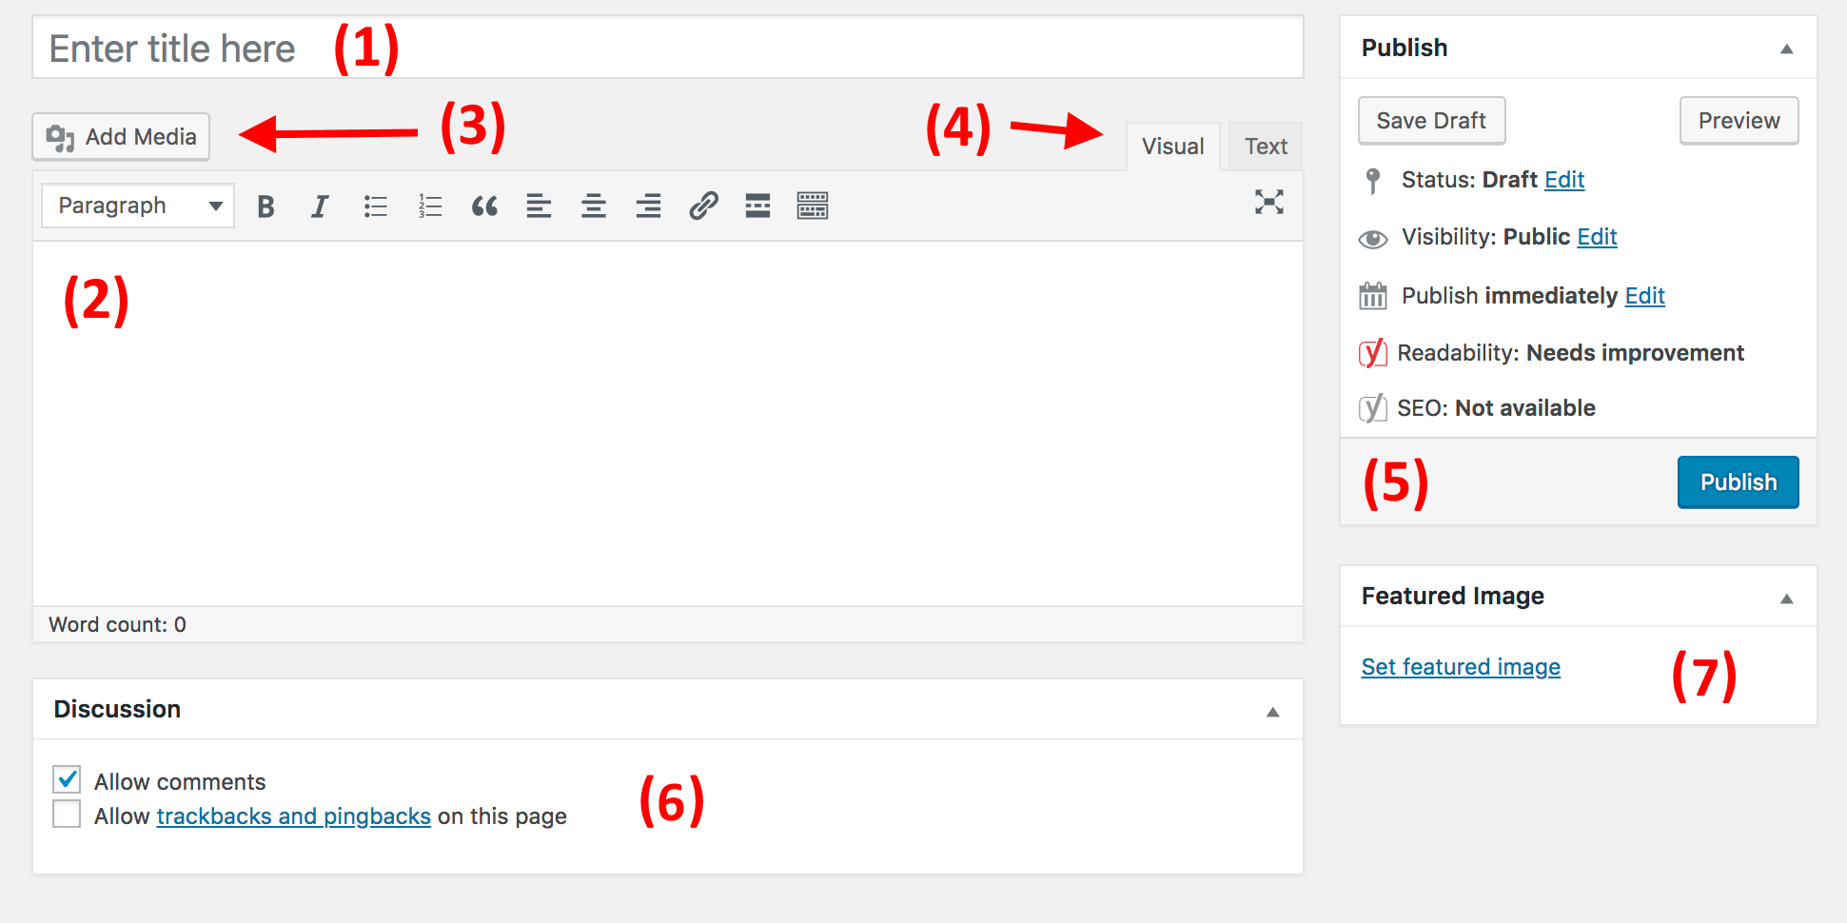The height and width of the screenshot is (923, 1847).
Task: Open the Paragraph style dropdown
Action: pos(136,205)
